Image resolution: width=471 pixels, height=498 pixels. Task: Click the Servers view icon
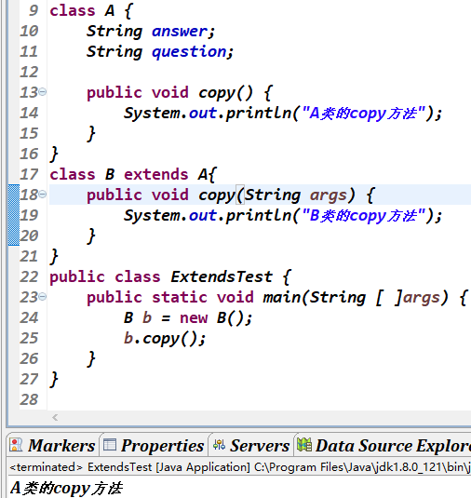pyautogui.click(x=219, y=445)
